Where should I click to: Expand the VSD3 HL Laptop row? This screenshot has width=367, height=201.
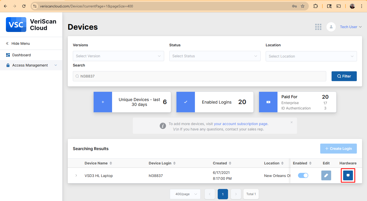[x=76, y=175]
